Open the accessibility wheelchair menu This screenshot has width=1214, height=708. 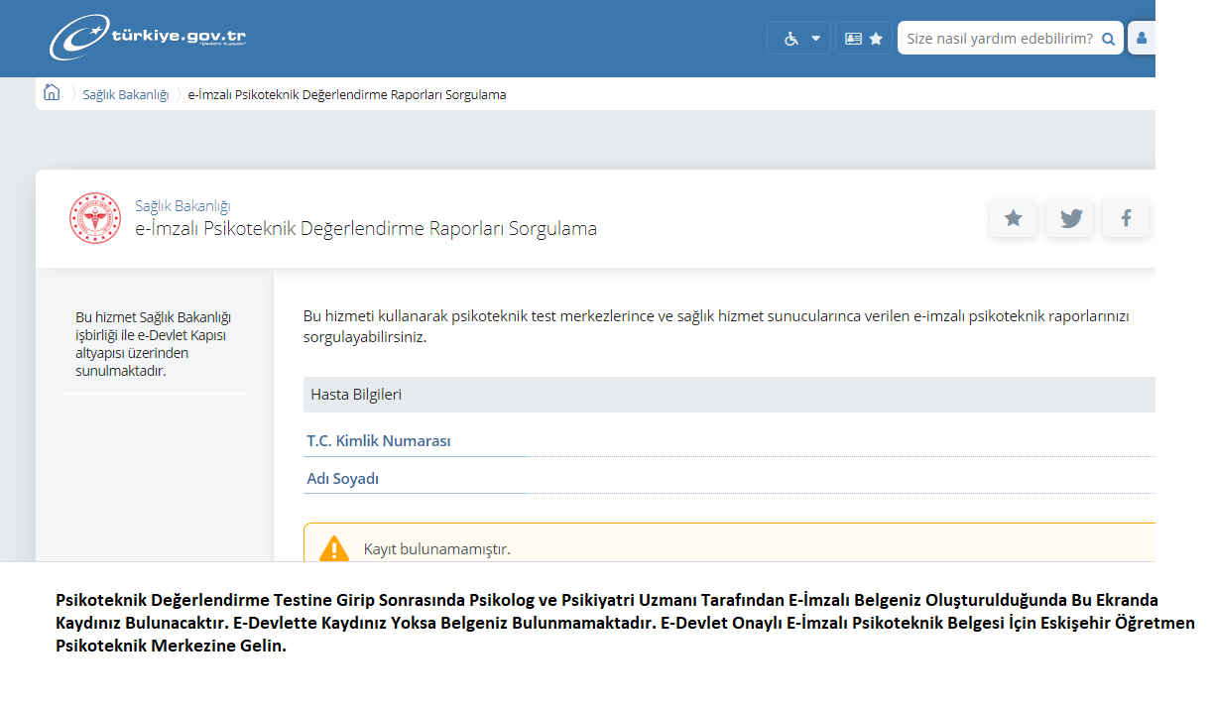pyautogui.click(x=799, y=39)
